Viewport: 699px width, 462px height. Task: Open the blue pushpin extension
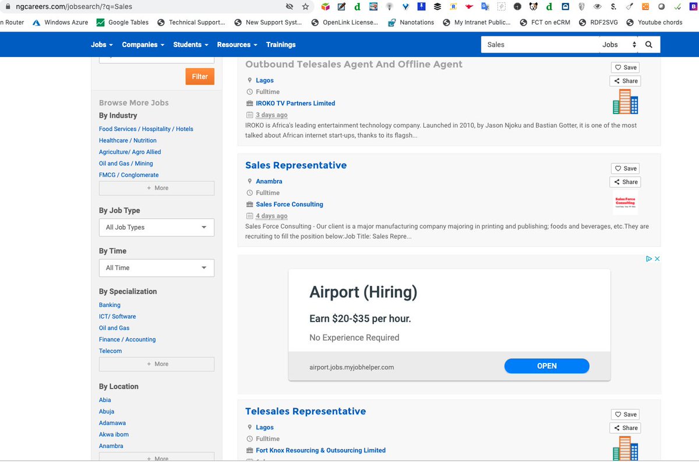click(x=421, y=6)
